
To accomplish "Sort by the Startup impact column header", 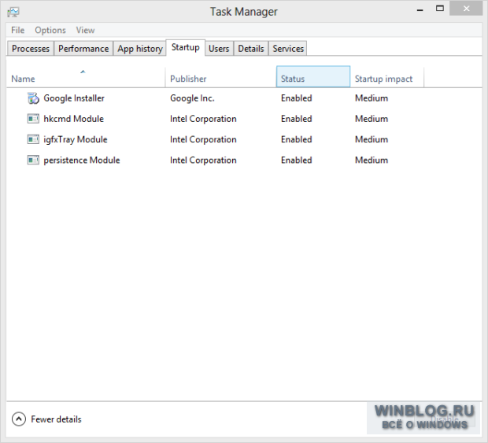I will pos(386,77).
